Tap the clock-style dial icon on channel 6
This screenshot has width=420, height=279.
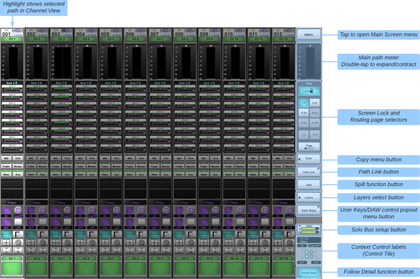[x=142, y=242]
